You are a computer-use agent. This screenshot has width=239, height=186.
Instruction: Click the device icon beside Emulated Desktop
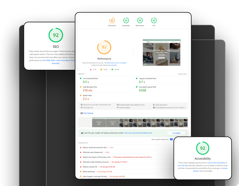pos(118,105)
